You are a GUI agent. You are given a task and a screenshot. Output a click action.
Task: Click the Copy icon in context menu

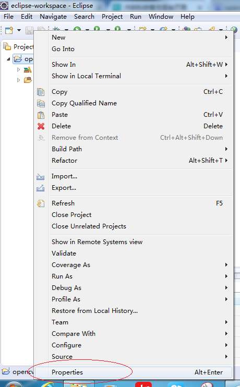41,92
